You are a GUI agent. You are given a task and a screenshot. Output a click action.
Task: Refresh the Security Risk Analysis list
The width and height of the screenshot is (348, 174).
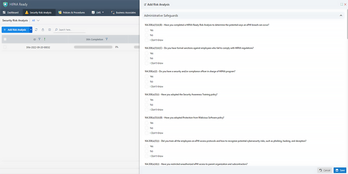[x=36, y=30]
